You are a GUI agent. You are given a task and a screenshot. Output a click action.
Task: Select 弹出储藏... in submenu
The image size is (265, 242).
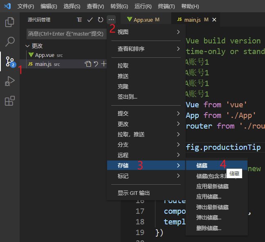(217, 217)
